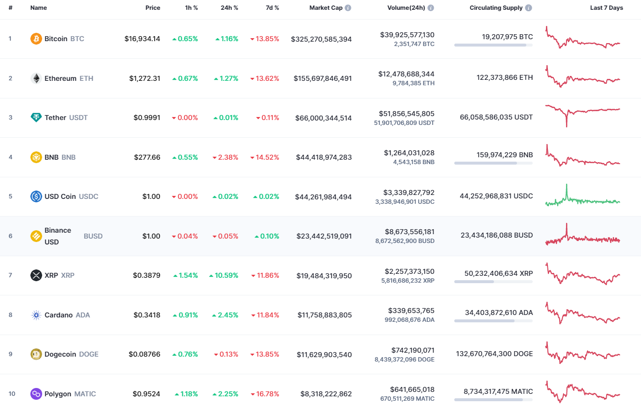
Task: Click Bitcoin's 7-day price chart
Action: (583, 38)
